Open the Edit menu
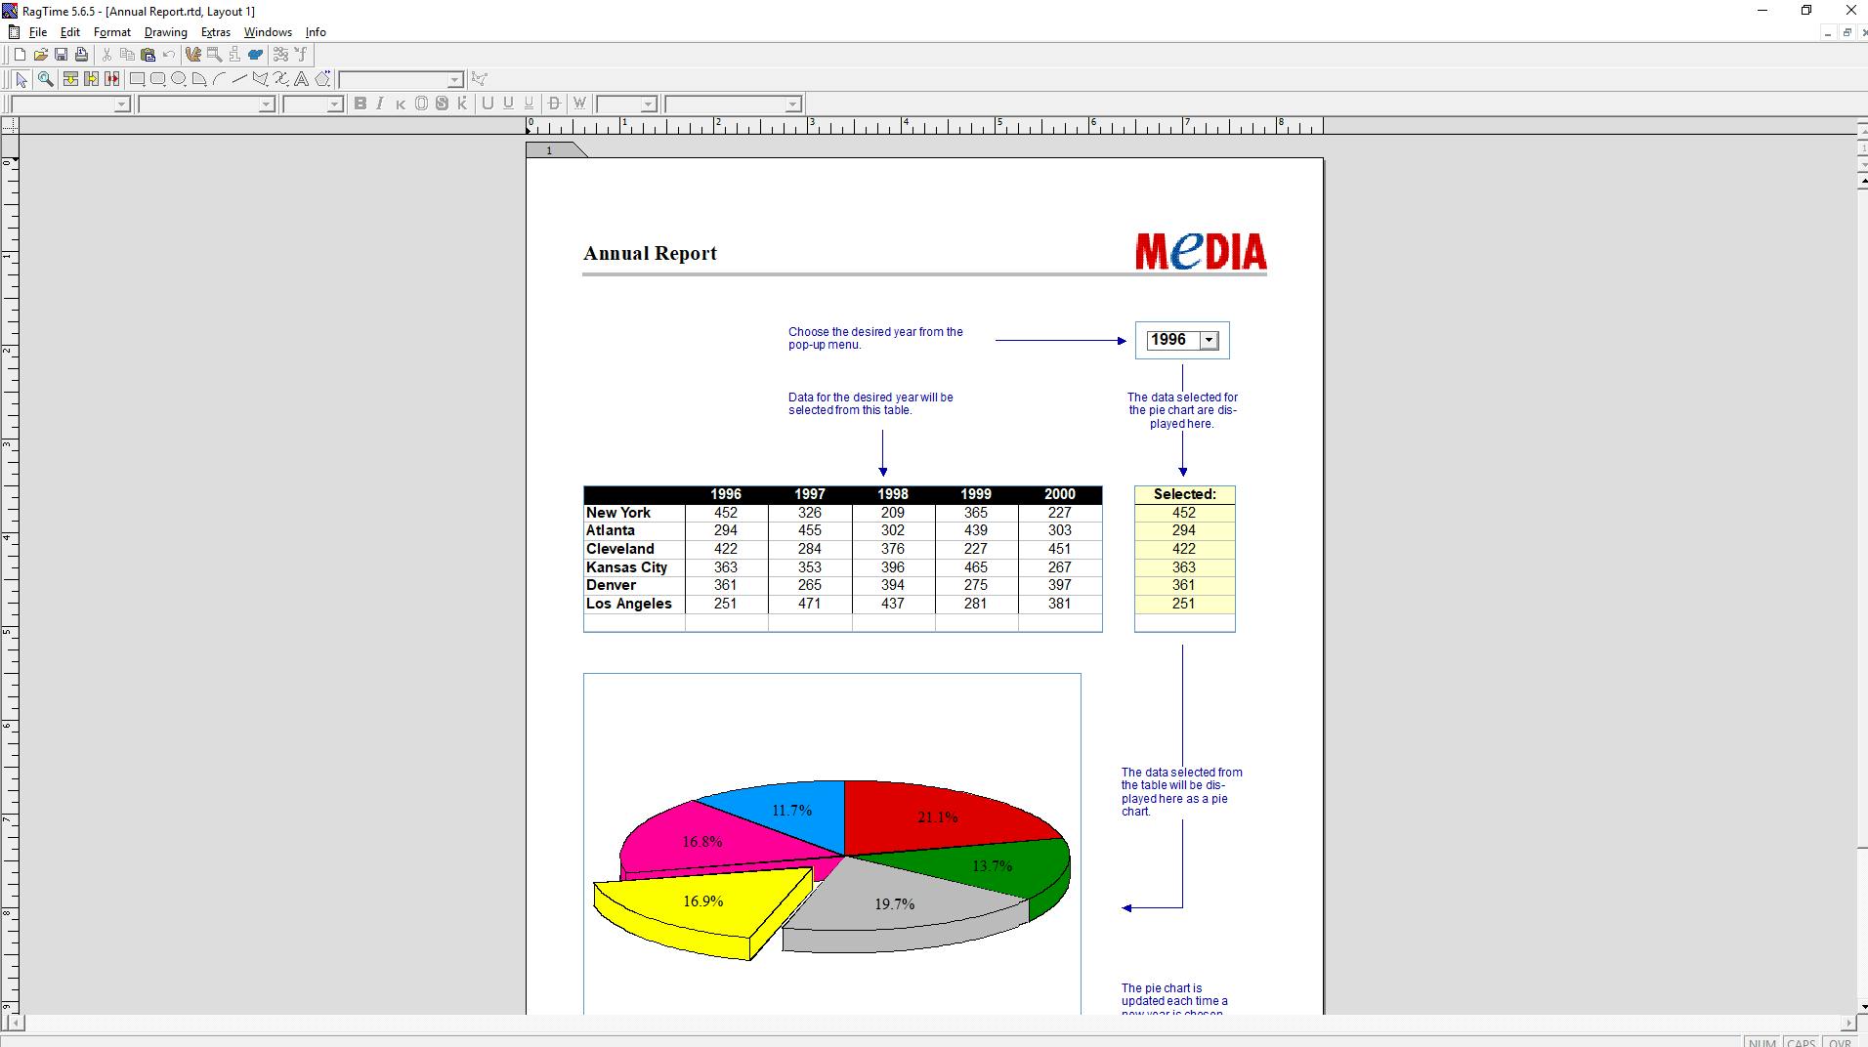1868x1047 pixels. [x=70, y=32]
